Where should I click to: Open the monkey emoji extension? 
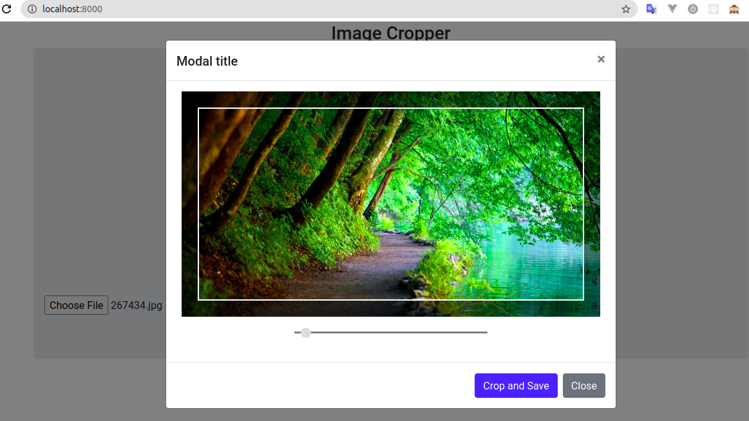click(734, 9)
